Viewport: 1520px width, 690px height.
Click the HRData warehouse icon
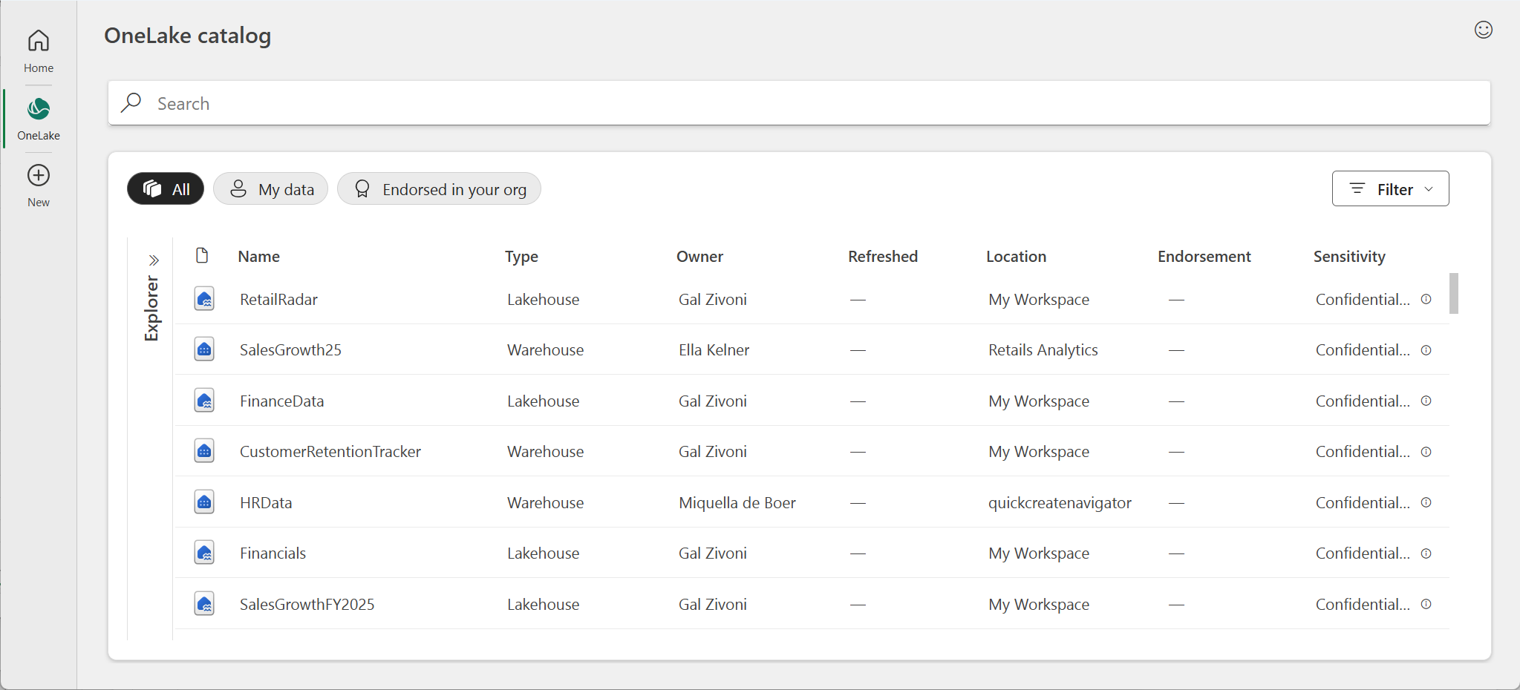[x=204, y=502]
